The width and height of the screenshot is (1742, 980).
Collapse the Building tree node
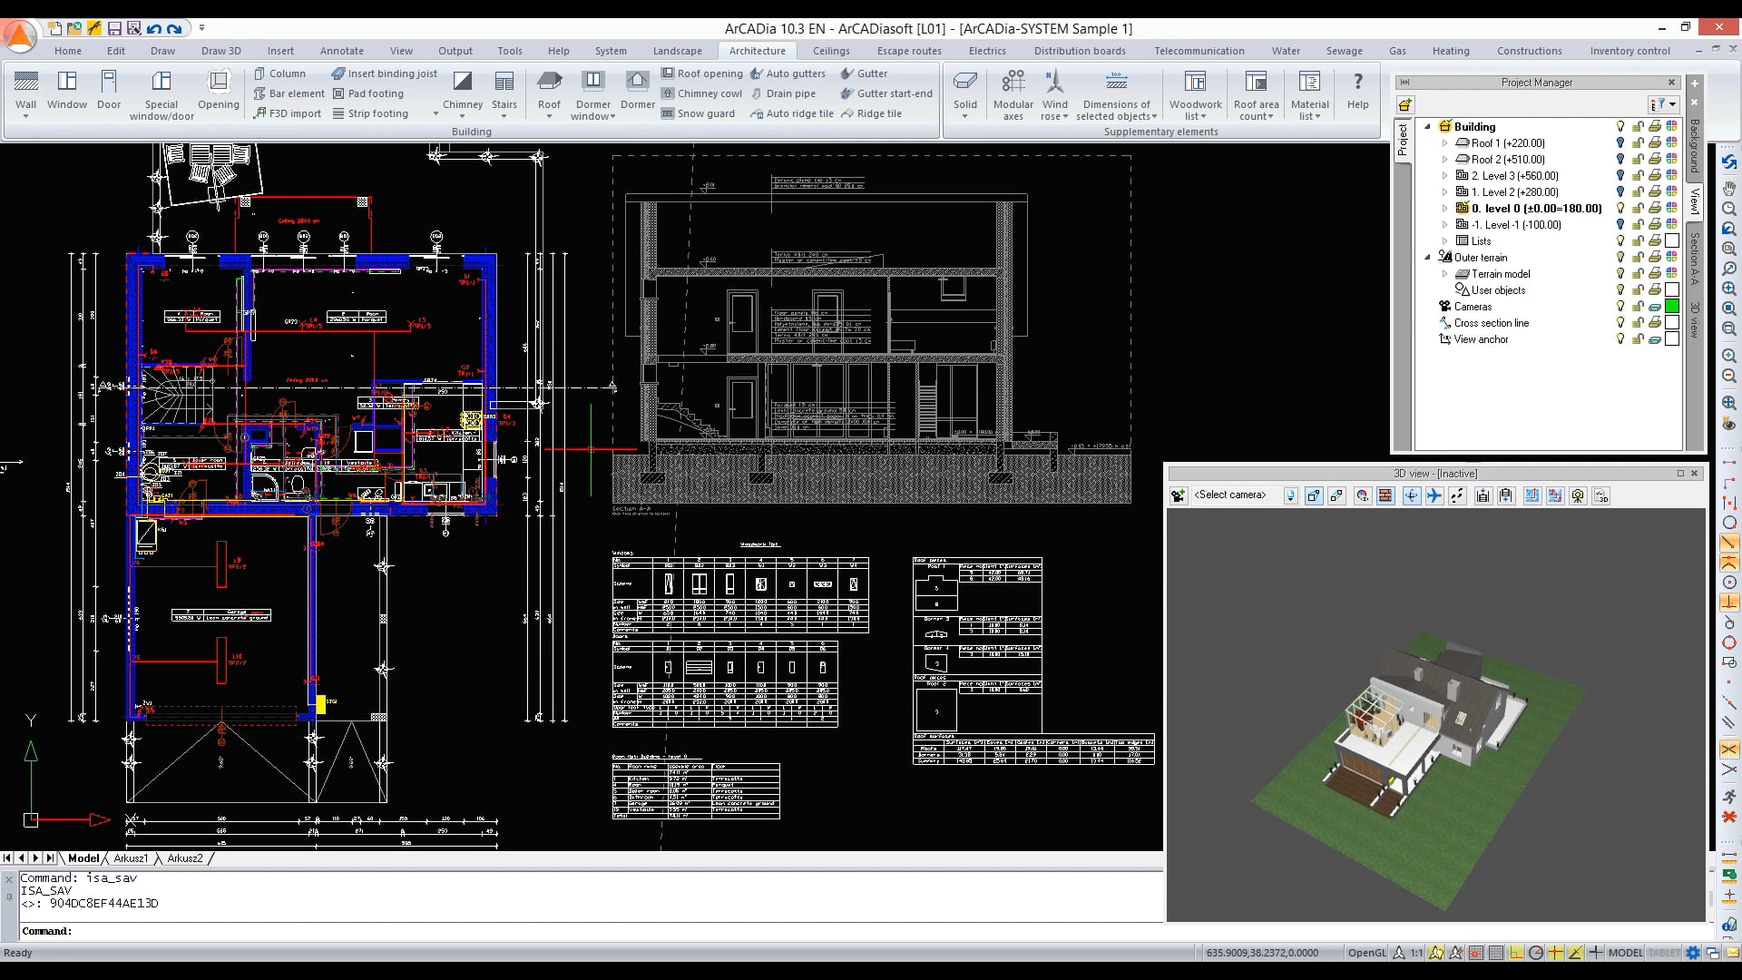(1428, 127)
